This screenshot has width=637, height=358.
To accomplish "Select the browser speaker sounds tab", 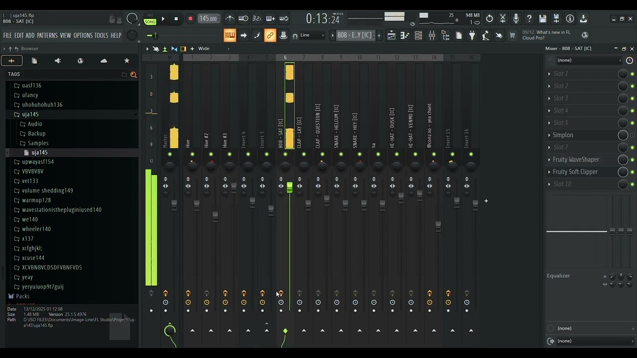I will click(57, 61).
